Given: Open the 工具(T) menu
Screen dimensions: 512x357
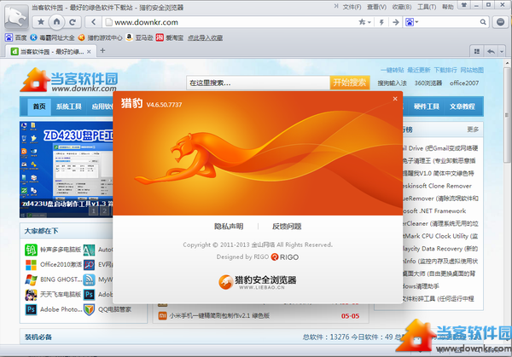Looking at the screenshot, I should pos(427,7).
